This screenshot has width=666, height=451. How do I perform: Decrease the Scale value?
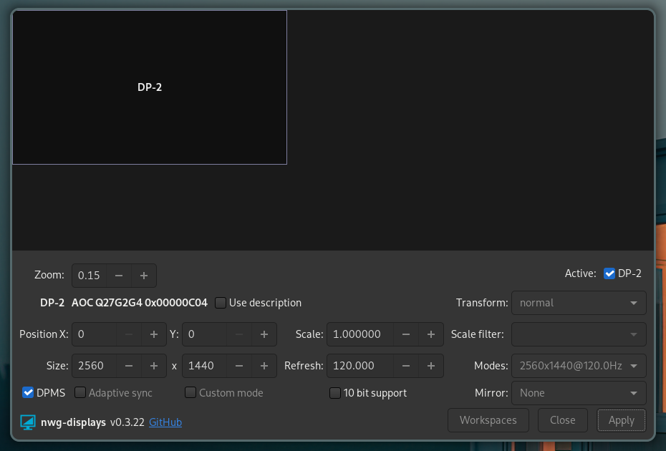(x=406, y=334)
